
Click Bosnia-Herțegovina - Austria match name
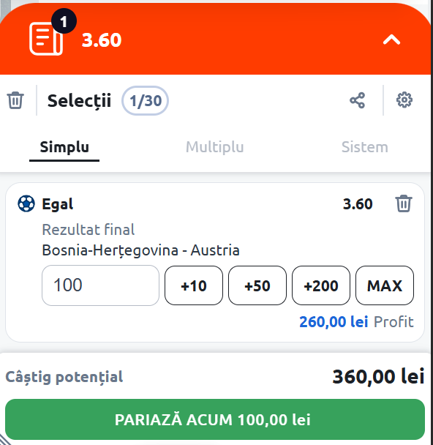point(140,250)
